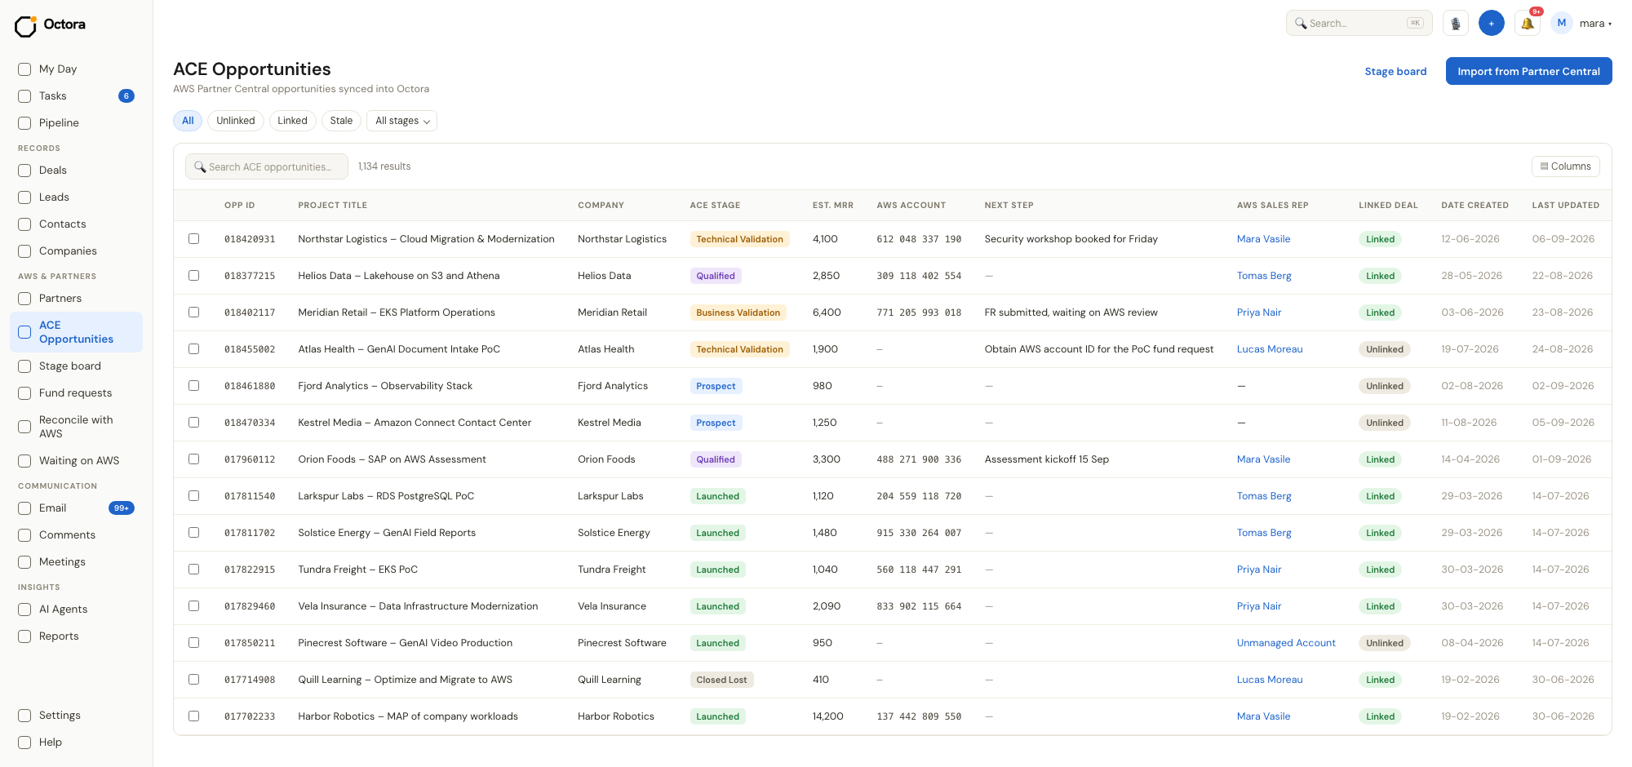1632x767 pixels.
Task: Click the Closed Lost stage badge
Action: click(x=721, y=680)
